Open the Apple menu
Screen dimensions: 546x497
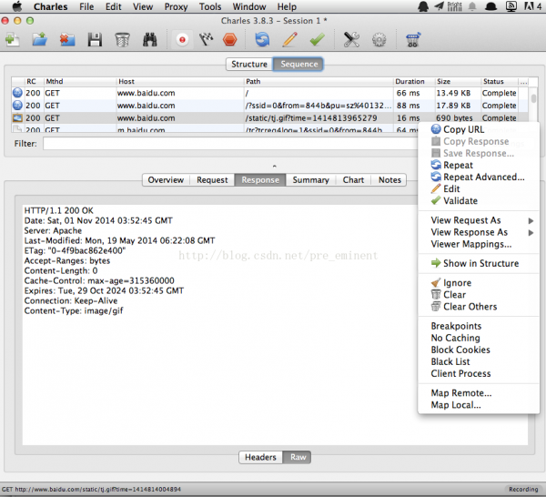tap(17, 6)
